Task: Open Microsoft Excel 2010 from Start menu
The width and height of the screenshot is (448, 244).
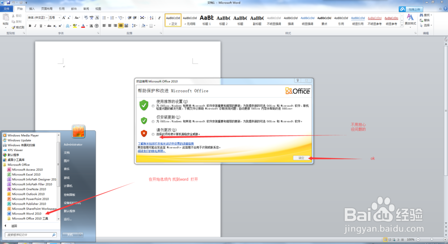Action: tap(26, 174)
